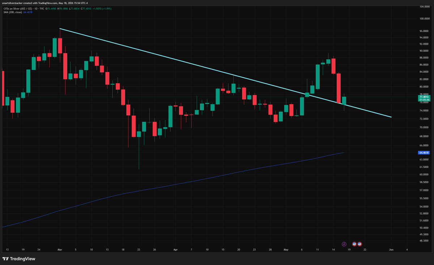
Task: Click the 80.0000 price scale label
Action: (424, 87)
